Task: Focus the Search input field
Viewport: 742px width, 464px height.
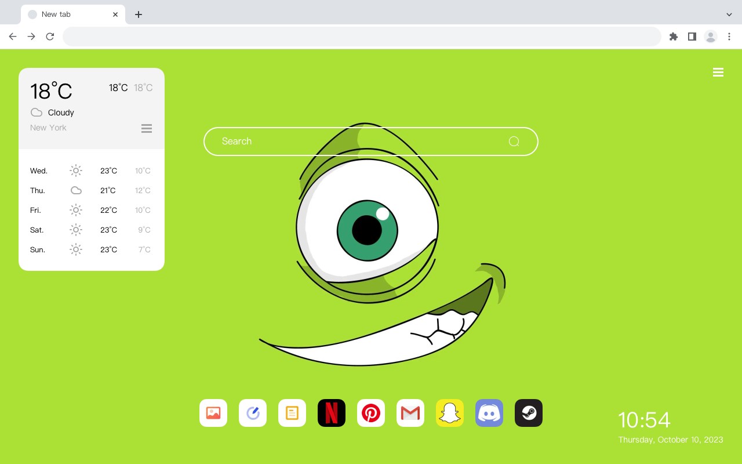Action: pos(371,142)
